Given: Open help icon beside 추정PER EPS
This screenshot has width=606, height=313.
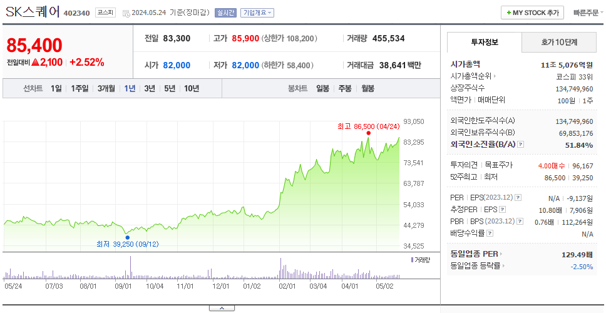Looking at the screenshot, I should coord(502,210).
